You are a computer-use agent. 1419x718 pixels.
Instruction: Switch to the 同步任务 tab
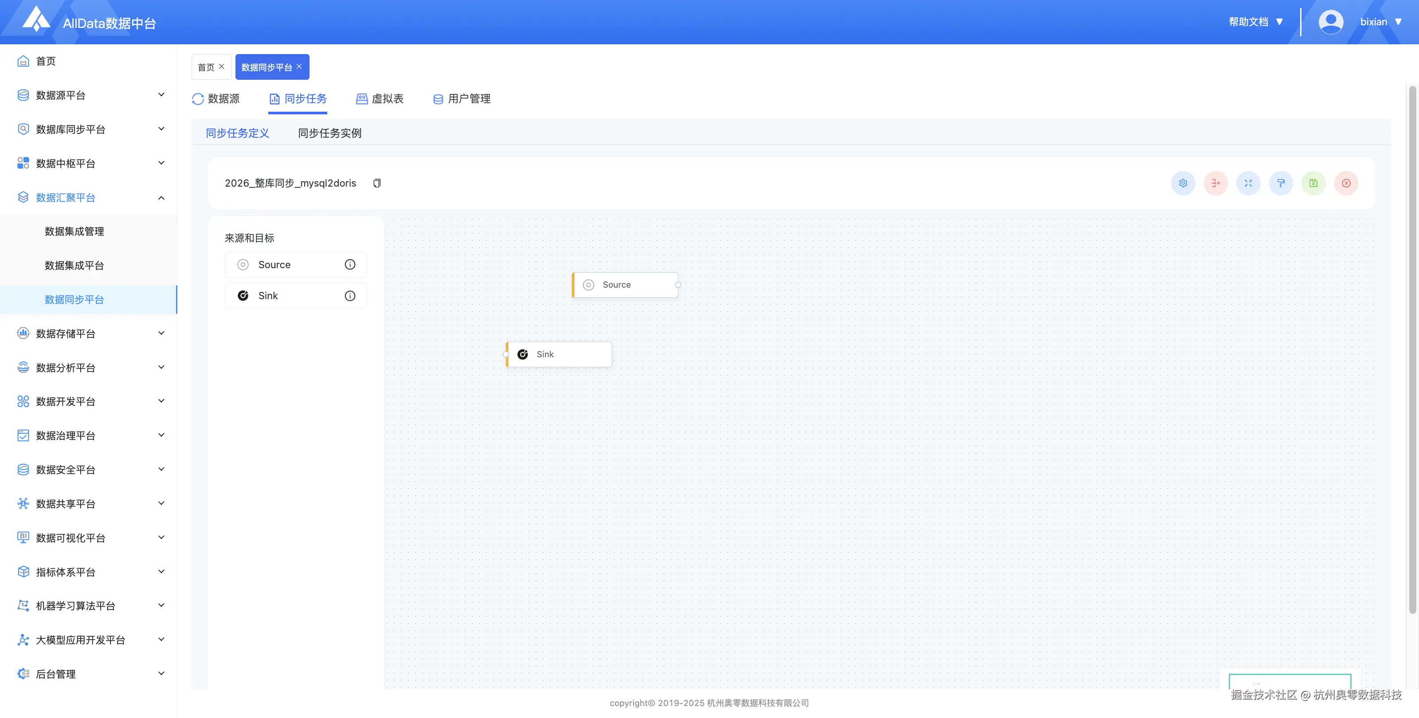point(298,98)
